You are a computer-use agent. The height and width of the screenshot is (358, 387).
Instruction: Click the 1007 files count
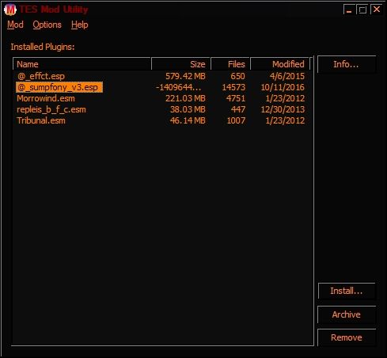236,120
